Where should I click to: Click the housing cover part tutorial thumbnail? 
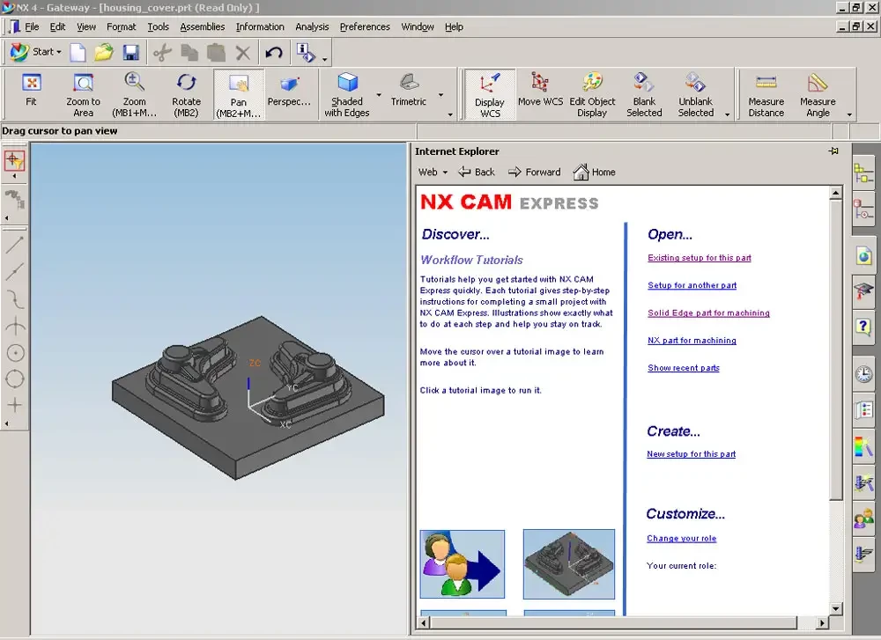tap(568, 564)
